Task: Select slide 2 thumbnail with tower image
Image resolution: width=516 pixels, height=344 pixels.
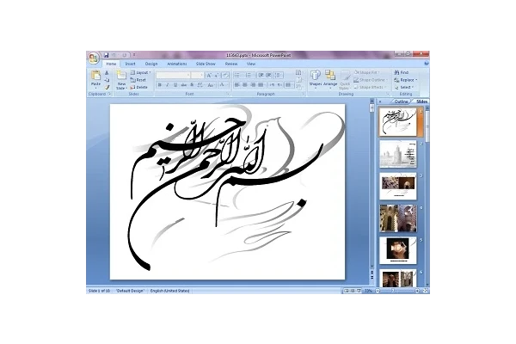Action: pyautogui.click(x=398, y=154)
